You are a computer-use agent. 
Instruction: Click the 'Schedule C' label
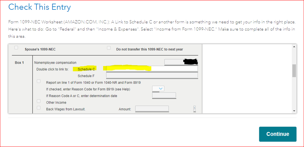tap(86, 69)
